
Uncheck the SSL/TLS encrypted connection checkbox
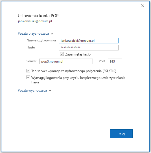28,71
